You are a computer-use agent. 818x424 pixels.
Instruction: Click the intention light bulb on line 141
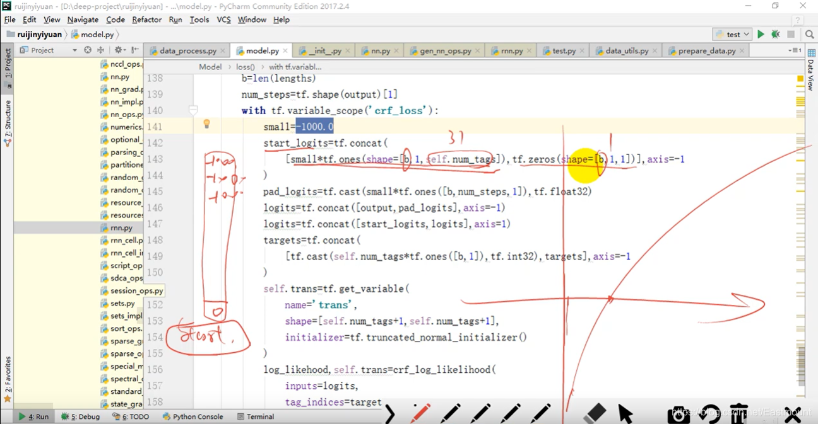click(x=206, y=124)
